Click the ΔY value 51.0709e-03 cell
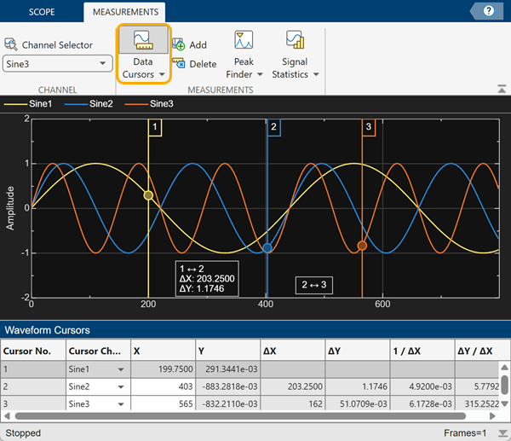The width and height of the screenshot is (511, 441). pos(358,403)
